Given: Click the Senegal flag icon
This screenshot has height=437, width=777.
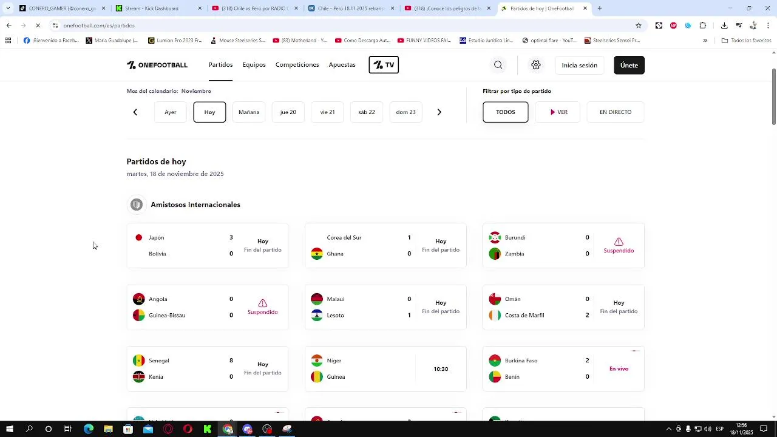Looking at the screenshot, I should click(139, 361).
